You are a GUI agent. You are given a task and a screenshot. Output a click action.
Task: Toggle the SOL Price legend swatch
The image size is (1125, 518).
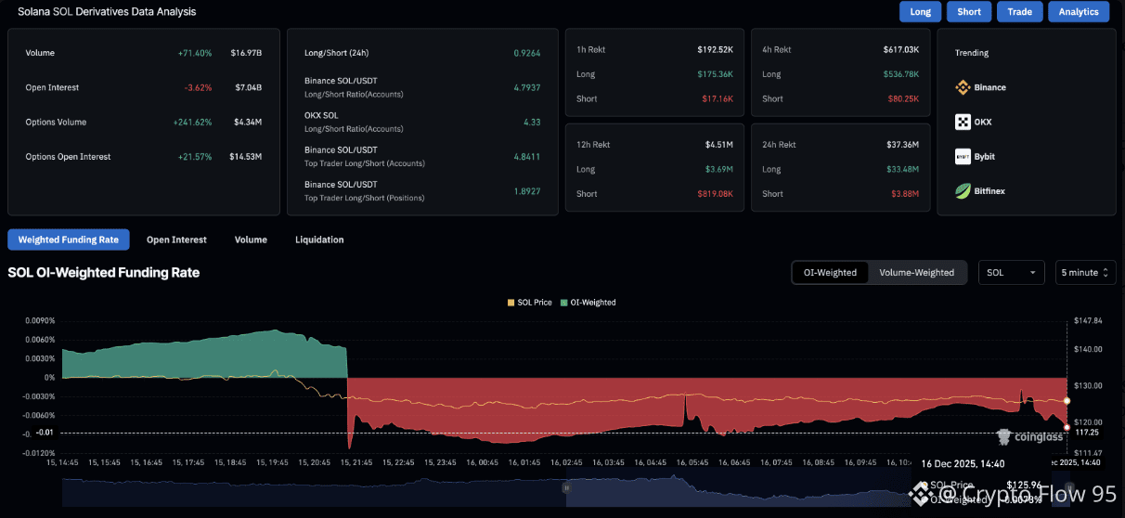511,303
